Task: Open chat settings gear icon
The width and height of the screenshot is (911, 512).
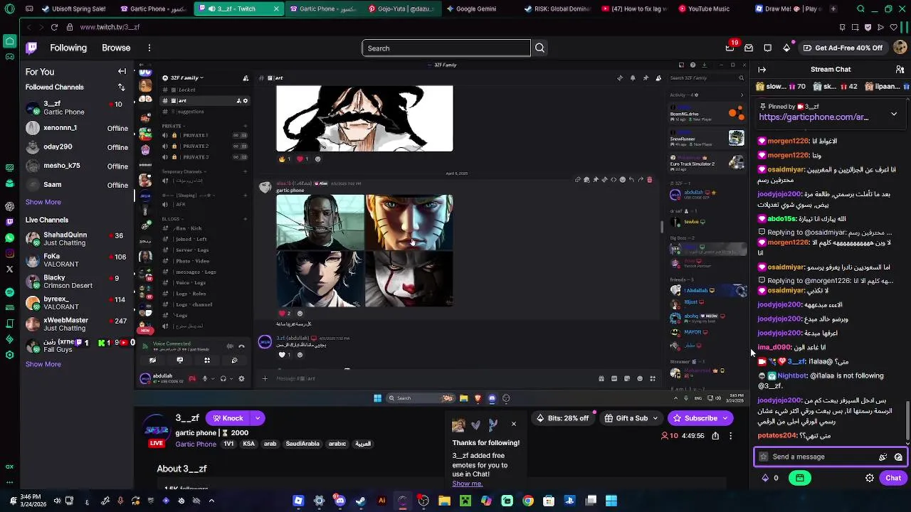Action: point(870,478)
